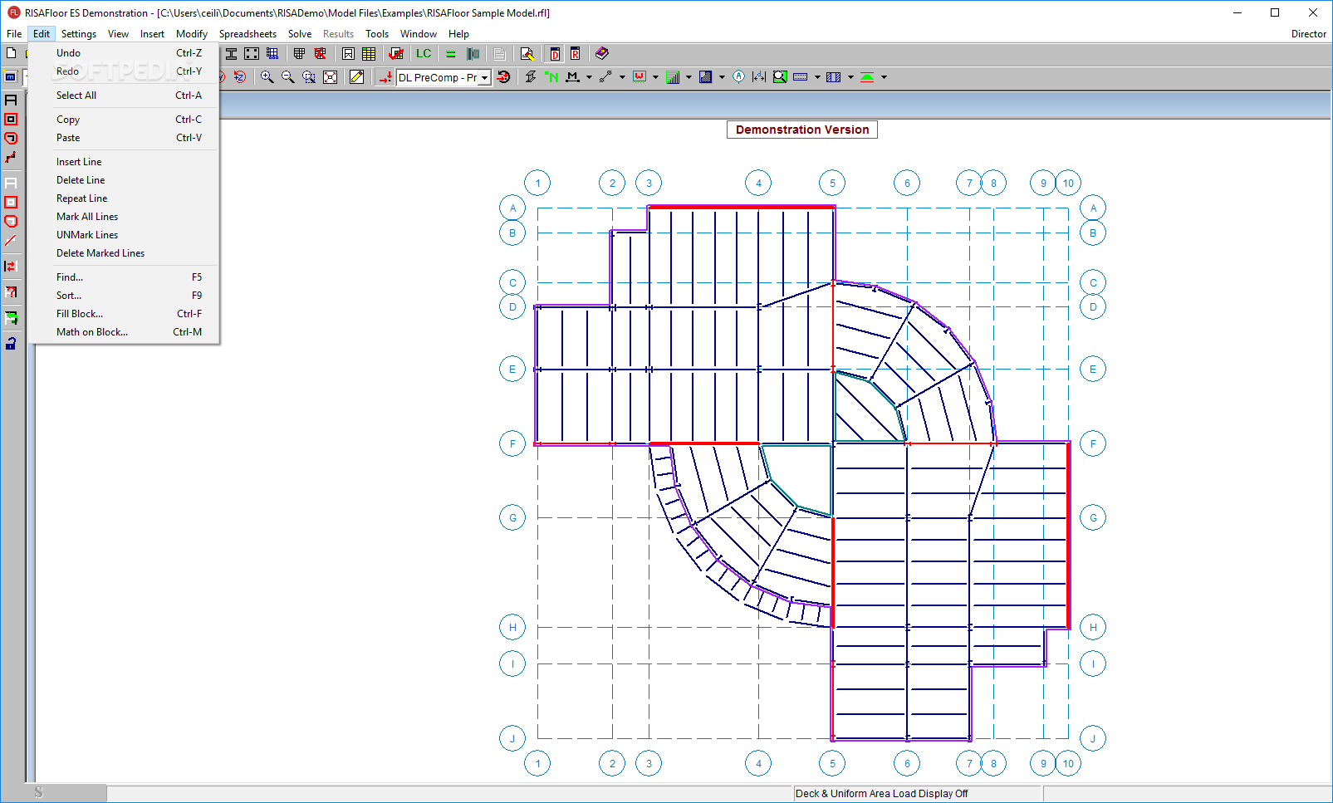Viewport: 1333px width, 803px height.
Task: Open the D design results icon
Action: (x=555, y=54)
